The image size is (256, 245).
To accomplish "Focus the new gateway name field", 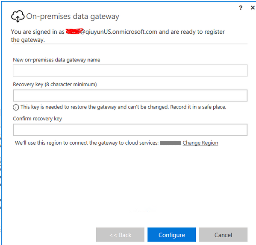I will tap(130, 70).
